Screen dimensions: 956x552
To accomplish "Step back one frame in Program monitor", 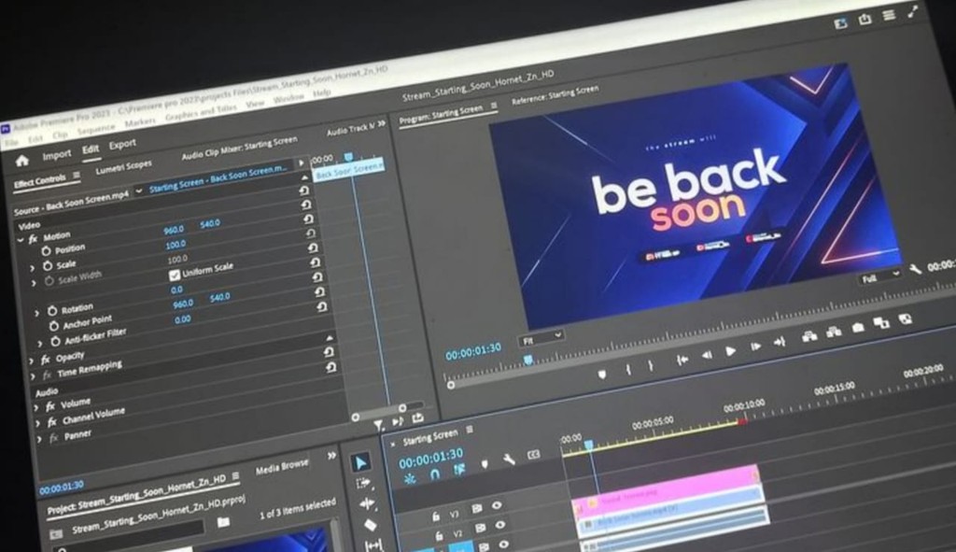I will [706, 354].
